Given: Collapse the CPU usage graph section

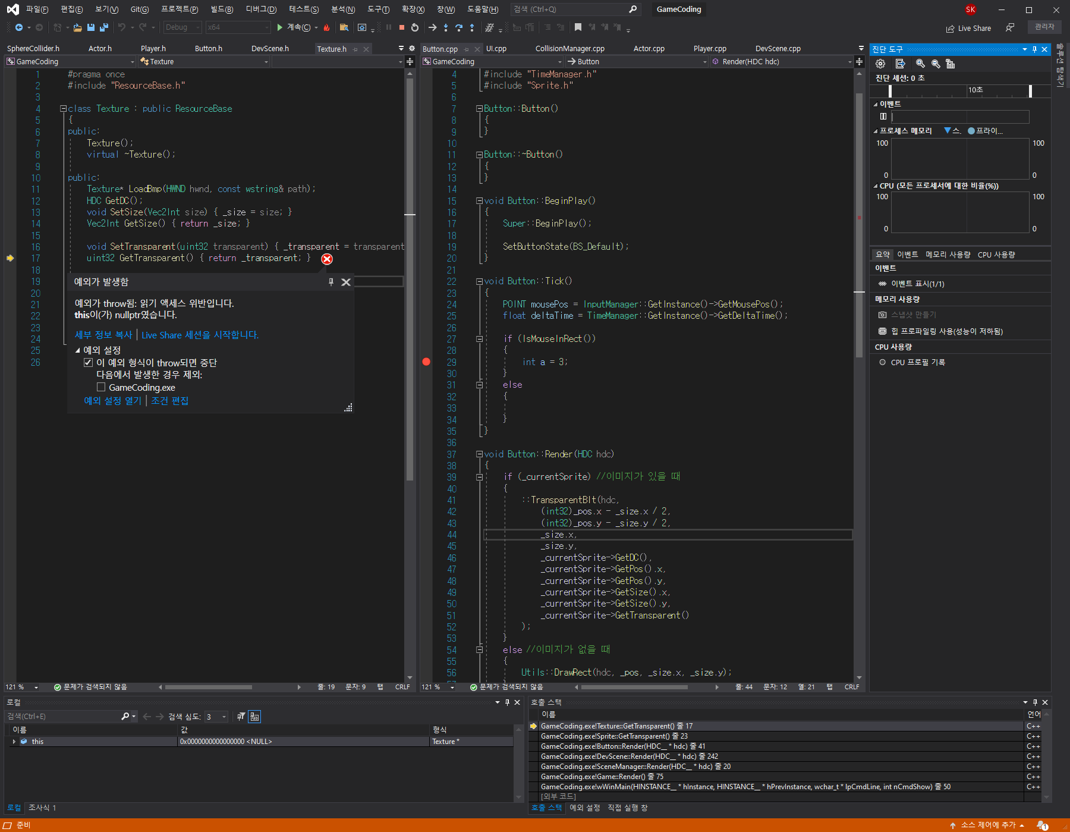Looking at the screenshot, I should click(876, 186).
